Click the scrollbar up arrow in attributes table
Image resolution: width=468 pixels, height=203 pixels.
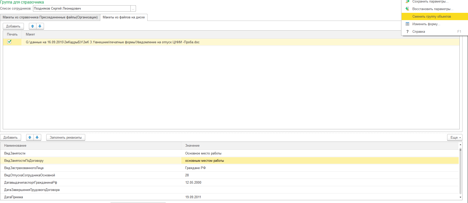460,145
